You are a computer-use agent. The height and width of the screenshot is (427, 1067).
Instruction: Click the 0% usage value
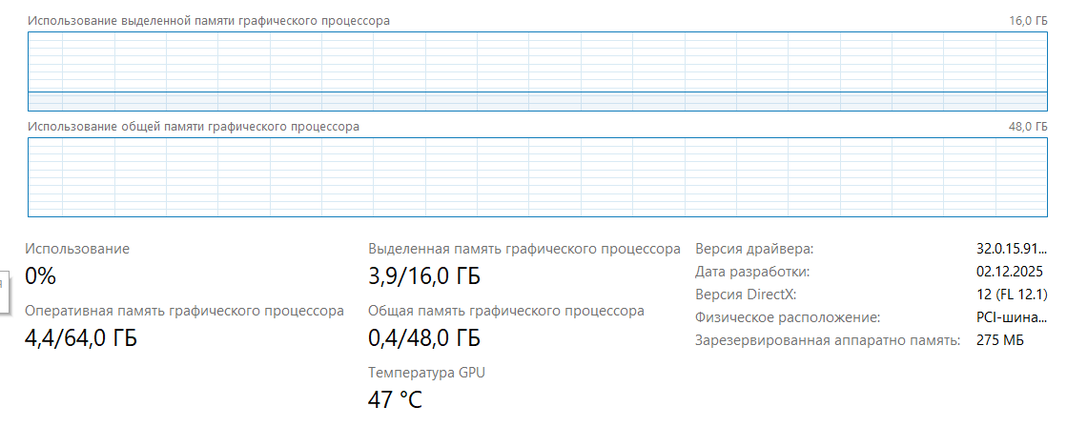(x=41, y=277)
